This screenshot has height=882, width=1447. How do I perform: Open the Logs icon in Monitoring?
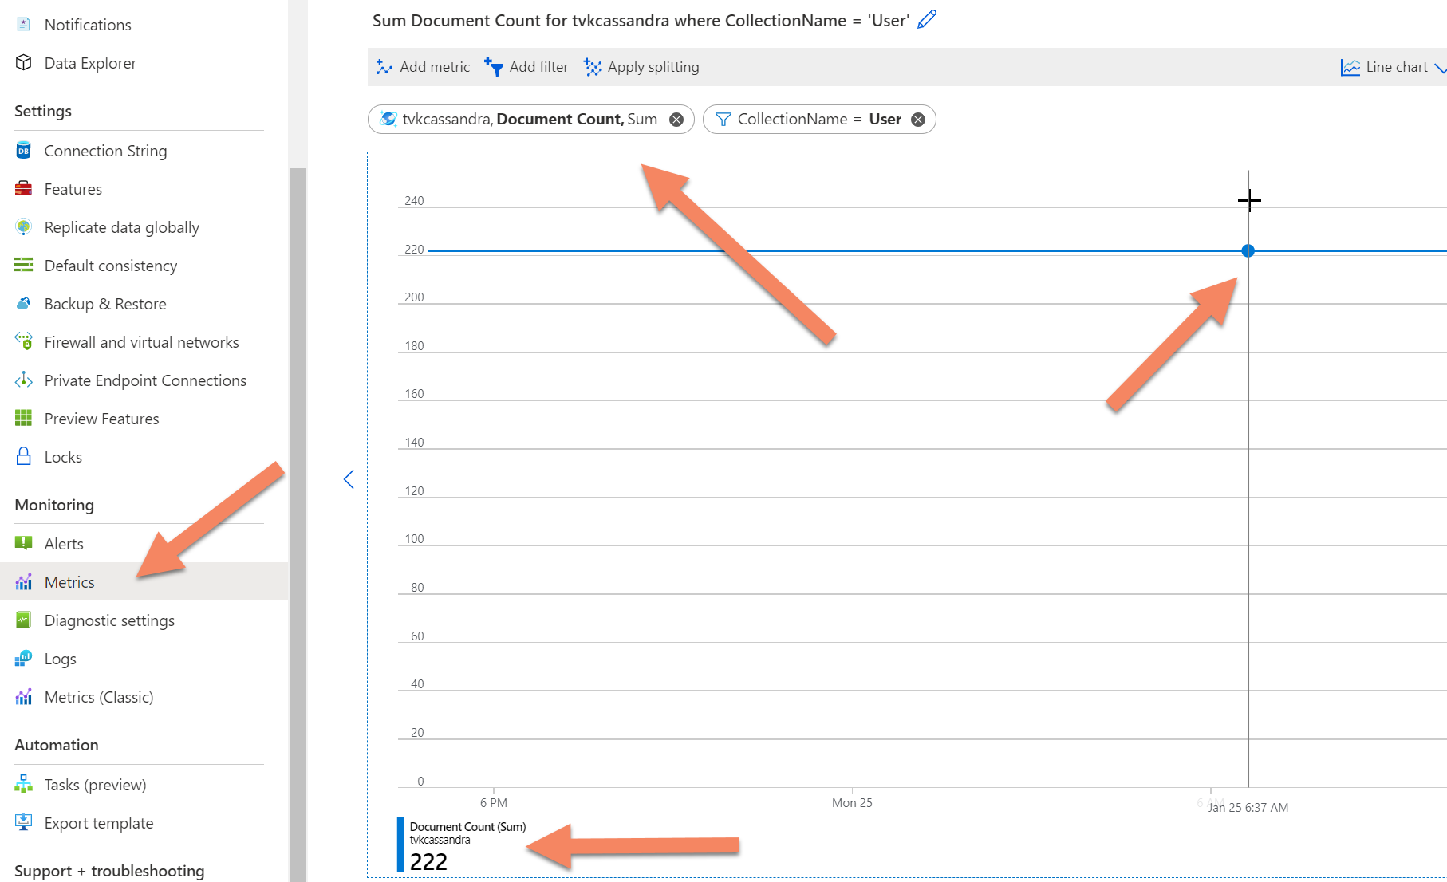tap(23, 658)
